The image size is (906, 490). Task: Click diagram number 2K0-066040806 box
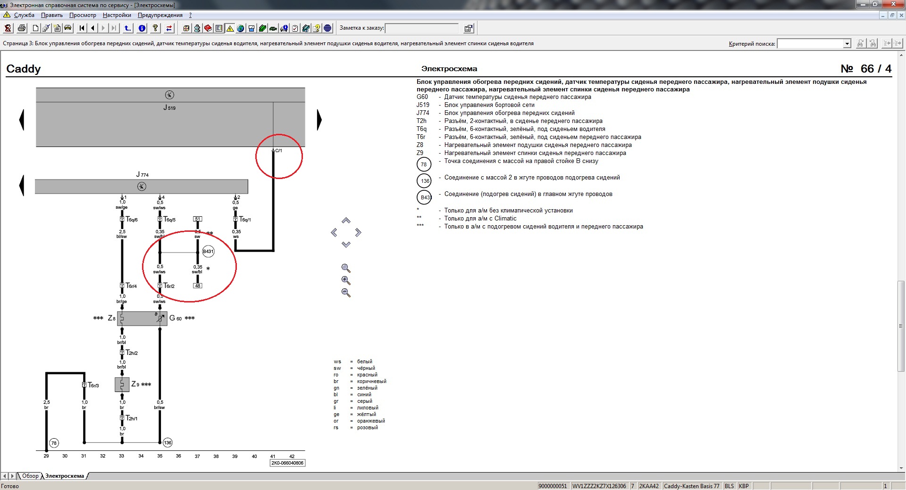(287, 463)
